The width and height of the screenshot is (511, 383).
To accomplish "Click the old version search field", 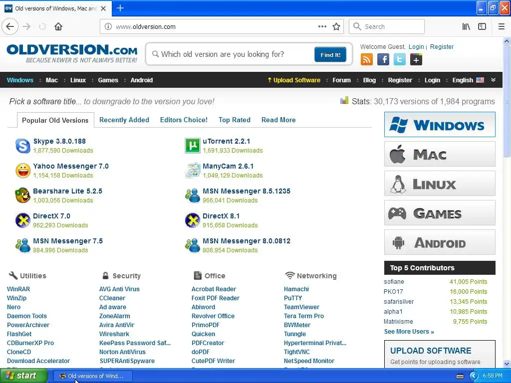I will (232, 54).
